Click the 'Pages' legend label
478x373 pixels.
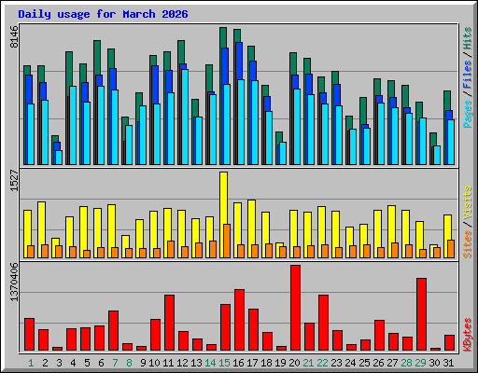point(468,114)
